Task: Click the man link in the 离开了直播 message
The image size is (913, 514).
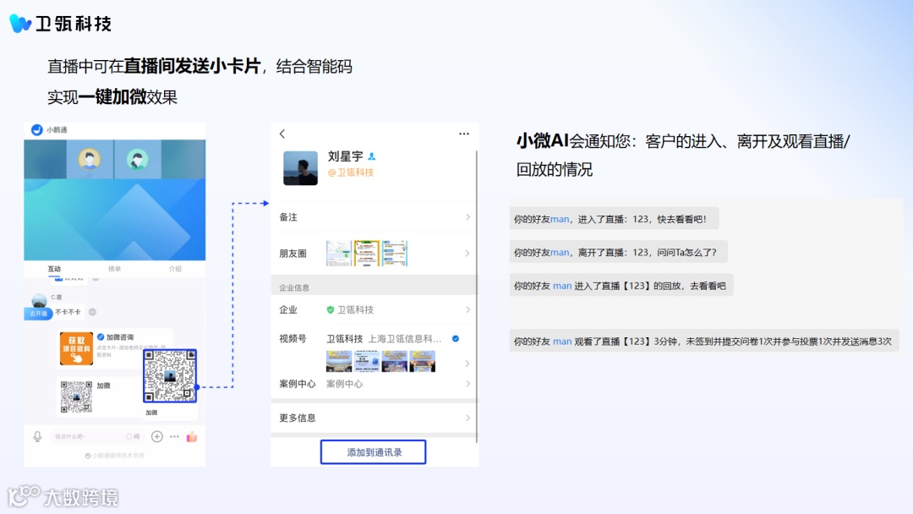Action: click(x=560, y=253)
